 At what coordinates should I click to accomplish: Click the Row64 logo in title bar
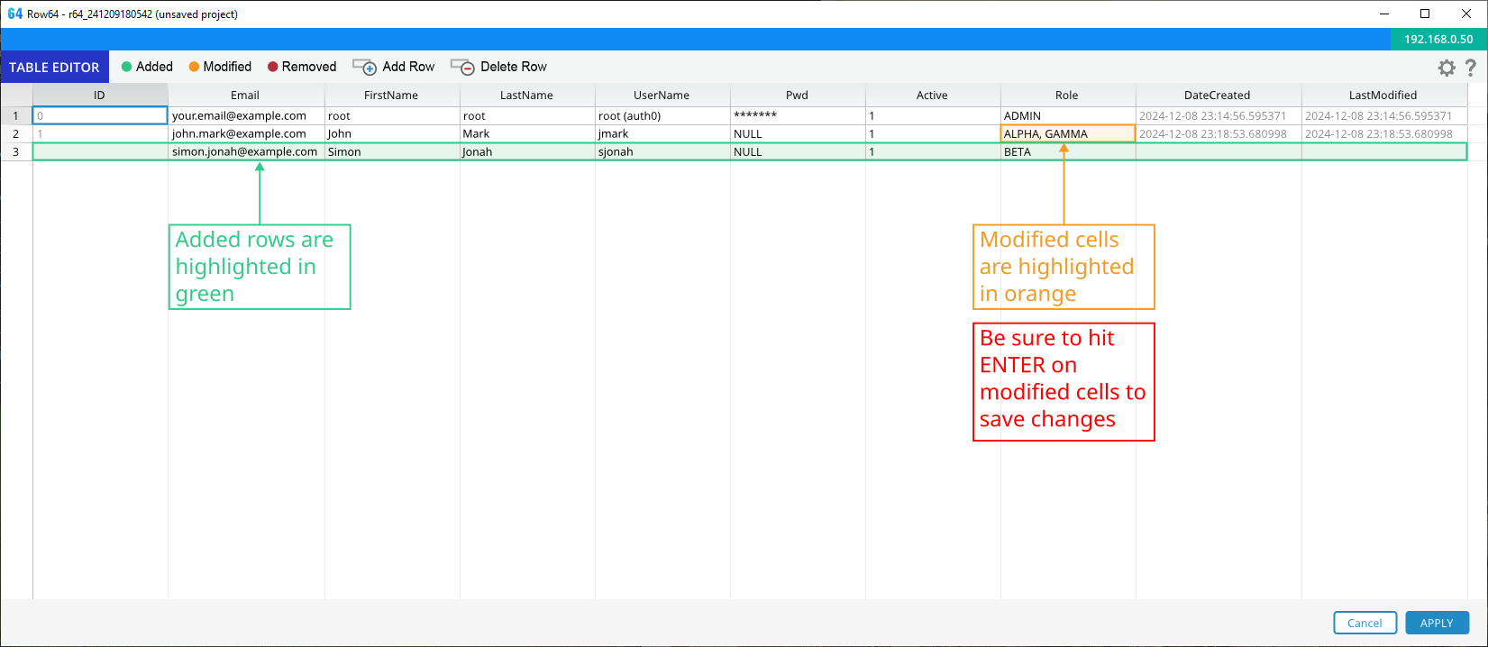tap(14, 14)
